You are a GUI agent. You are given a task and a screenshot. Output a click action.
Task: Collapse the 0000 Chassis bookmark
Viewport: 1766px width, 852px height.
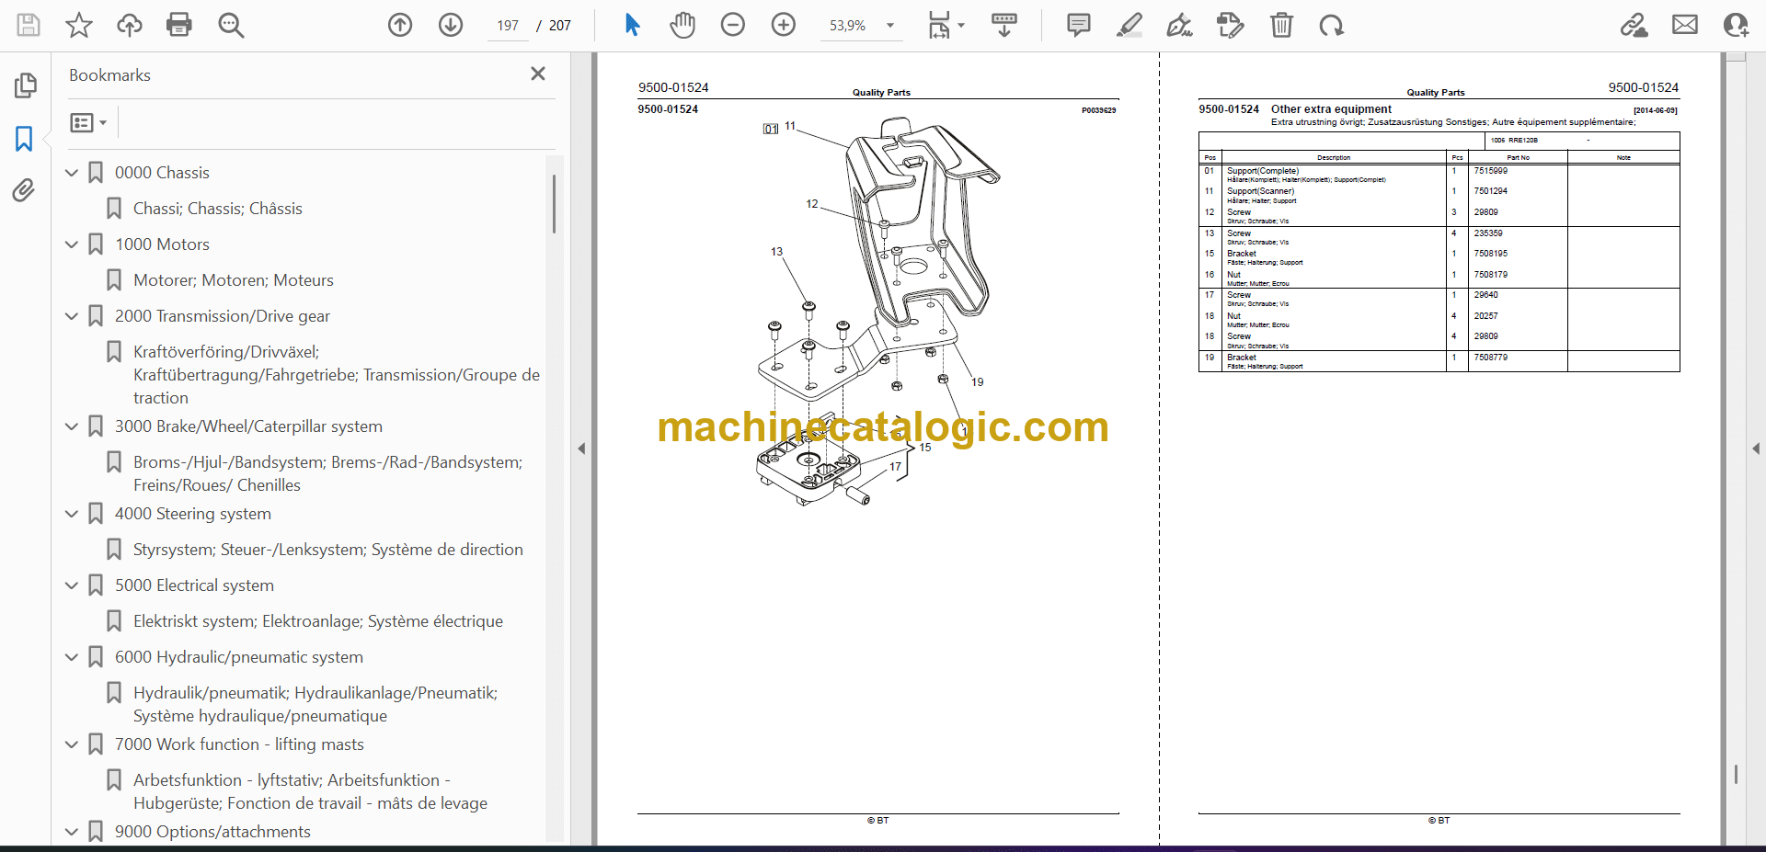72,173
